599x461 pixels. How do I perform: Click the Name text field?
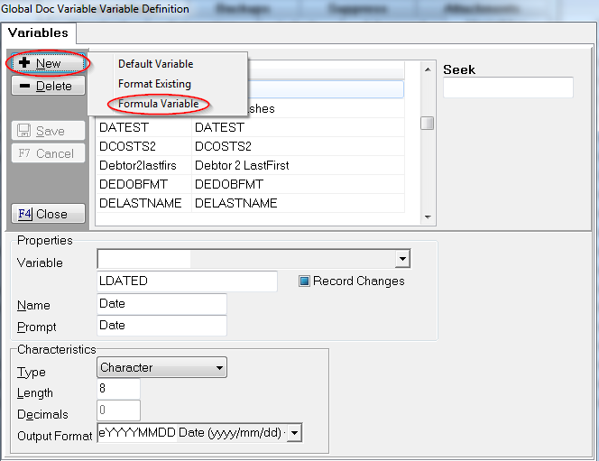(161, 304)
